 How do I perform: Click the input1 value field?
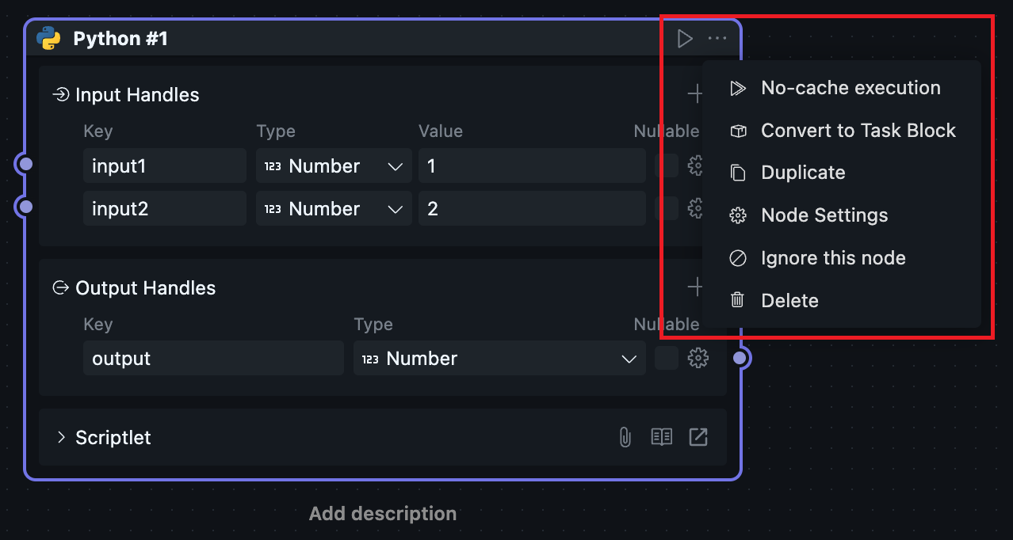coord(532,166)
